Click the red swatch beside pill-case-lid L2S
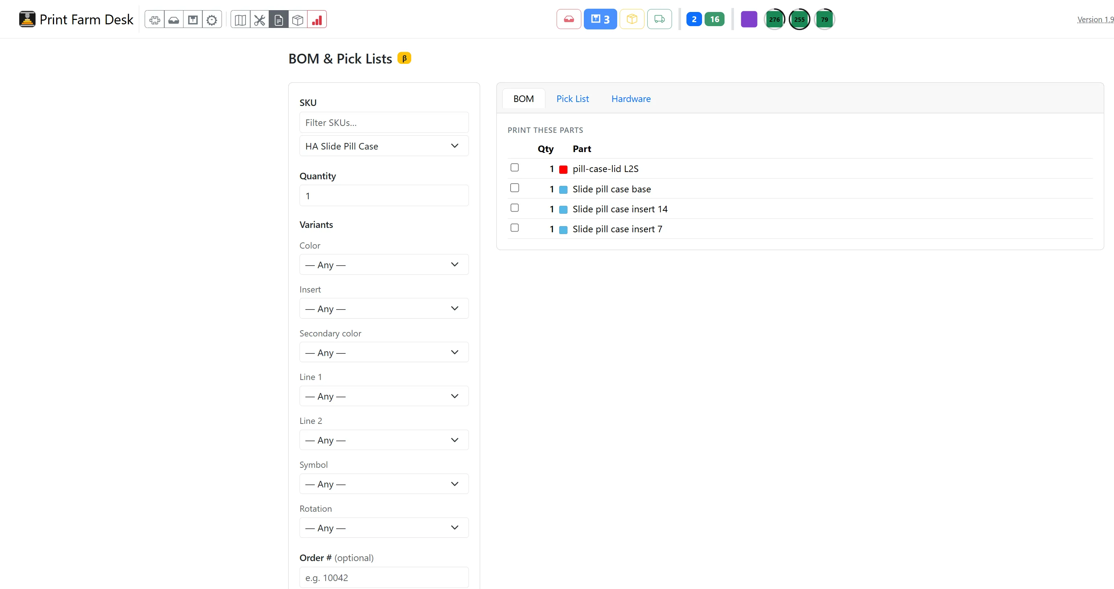Screen dimensions: 1114x589 point(563,169)
